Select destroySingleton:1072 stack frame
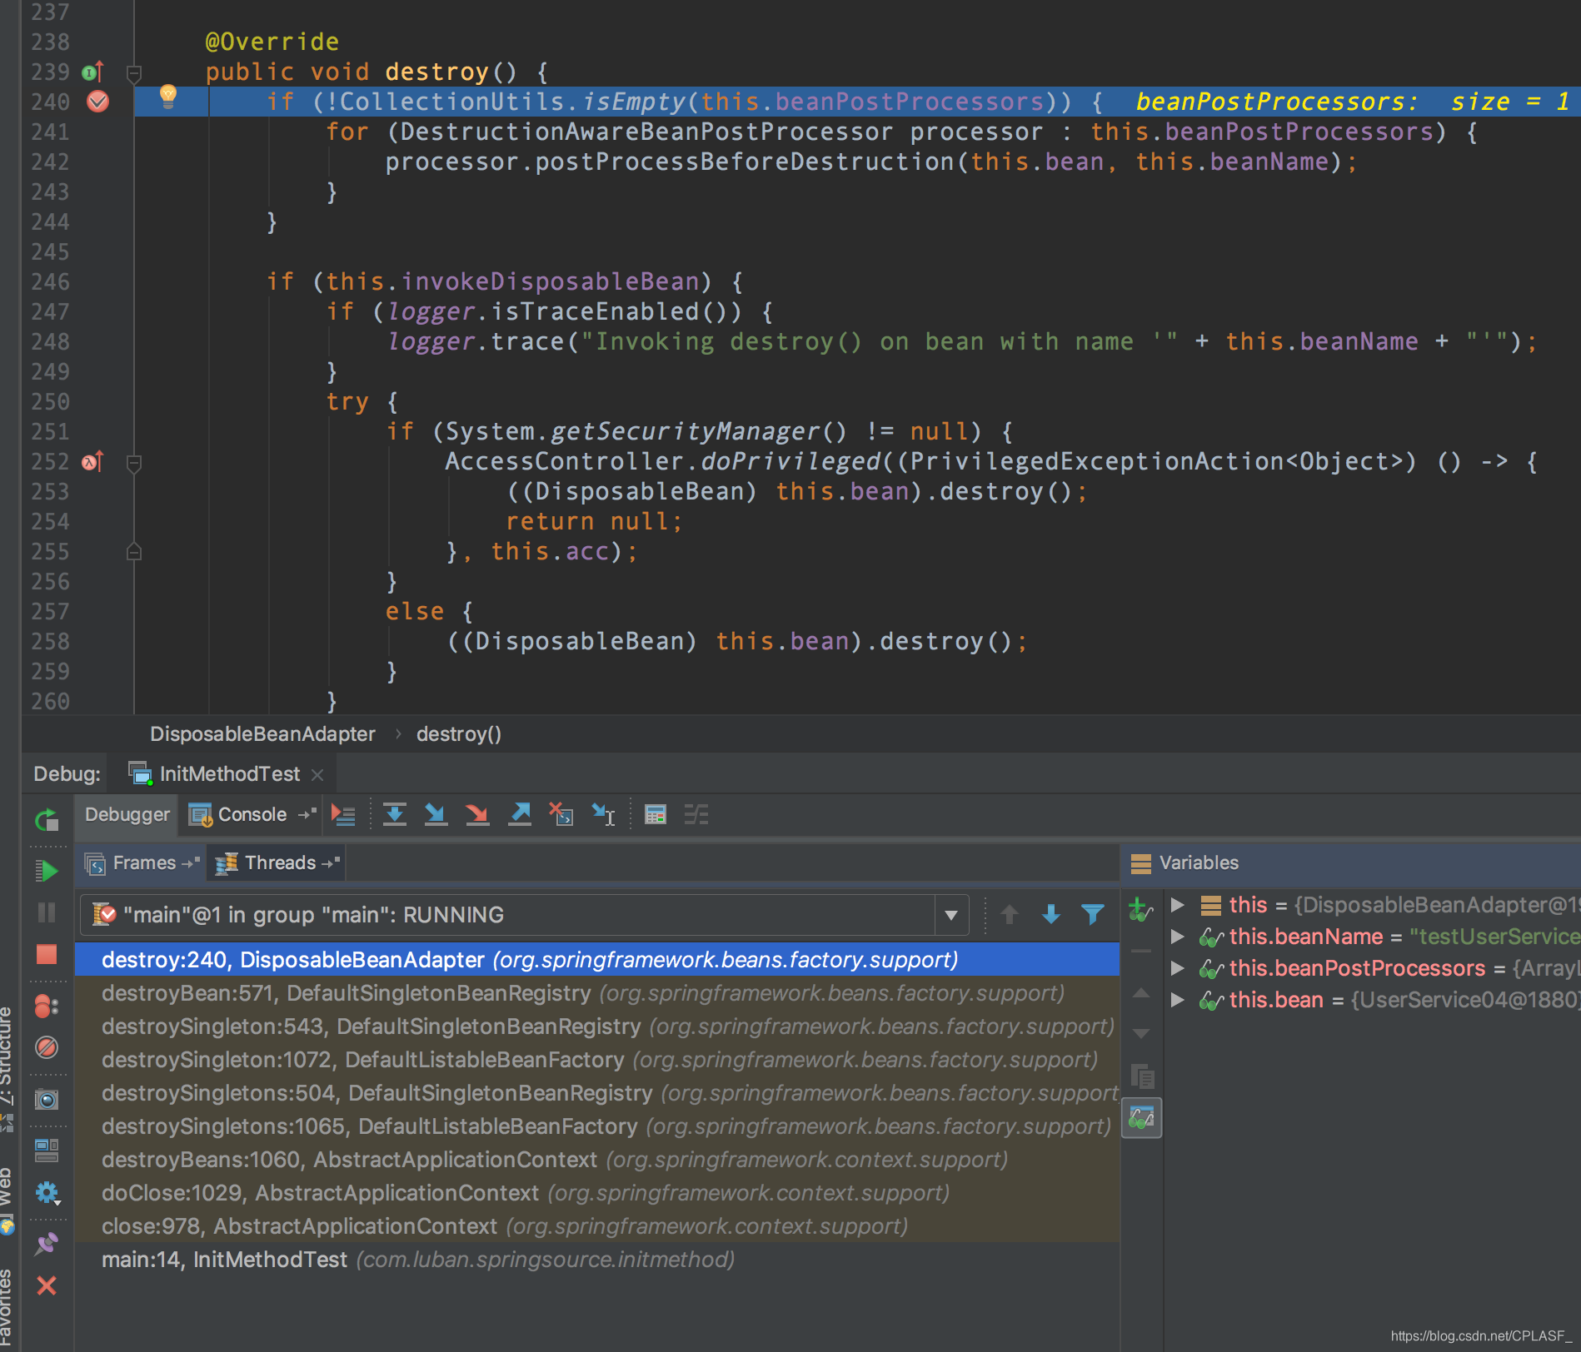The image size is (1581, 1352). pyautogui.click(x=597, y=1060)
